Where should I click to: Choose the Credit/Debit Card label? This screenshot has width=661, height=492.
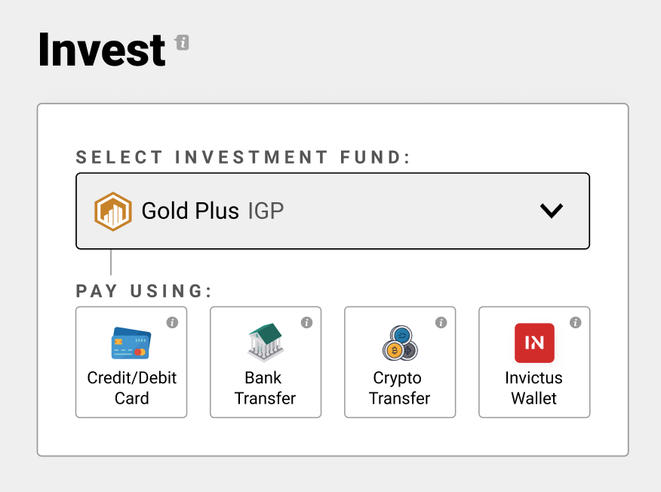(131, 388)
